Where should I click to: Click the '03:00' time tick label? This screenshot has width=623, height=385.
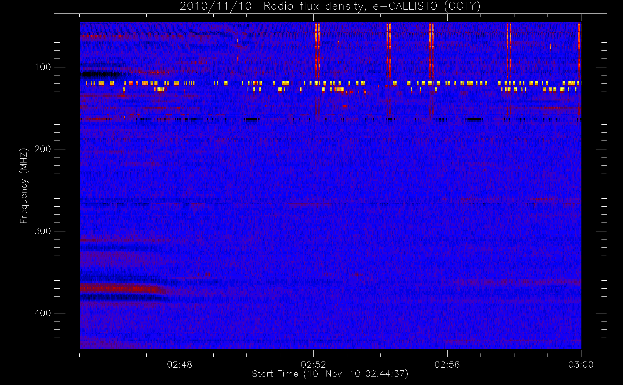[581, 365]
